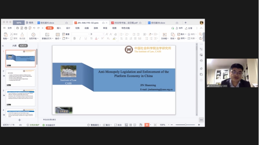259x145 pixels.
Task: Click the Underline formatting icon
Action: [x=86, y=38]
